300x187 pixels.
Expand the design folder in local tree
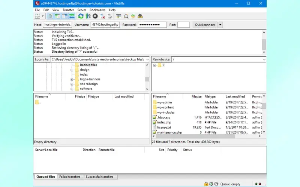[72, 70]
